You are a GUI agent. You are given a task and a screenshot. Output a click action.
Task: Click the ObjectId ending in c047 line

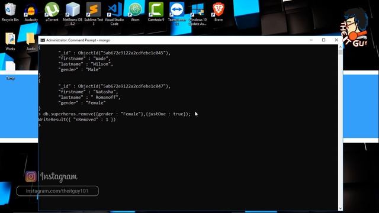tap(114, 86)
